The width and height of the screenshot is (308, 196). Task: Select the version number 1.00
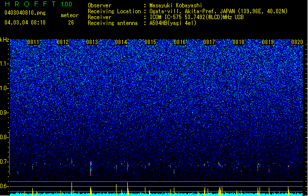click(67, 4)
